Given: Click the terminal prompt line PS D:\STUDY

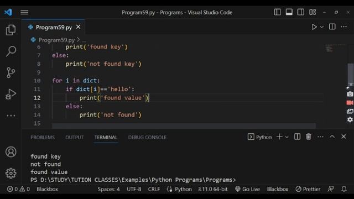Looking at the screenshot, I should coord(133,180).
